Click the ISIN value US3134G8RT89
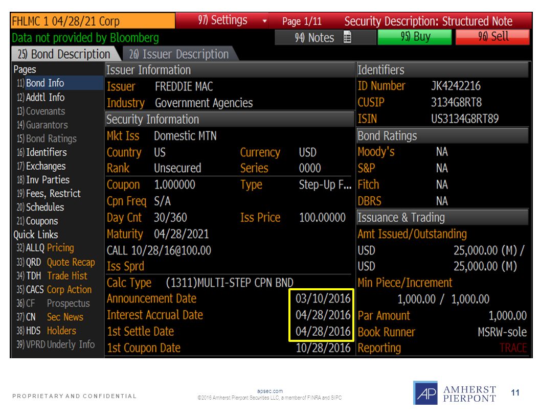 [465, 119]
